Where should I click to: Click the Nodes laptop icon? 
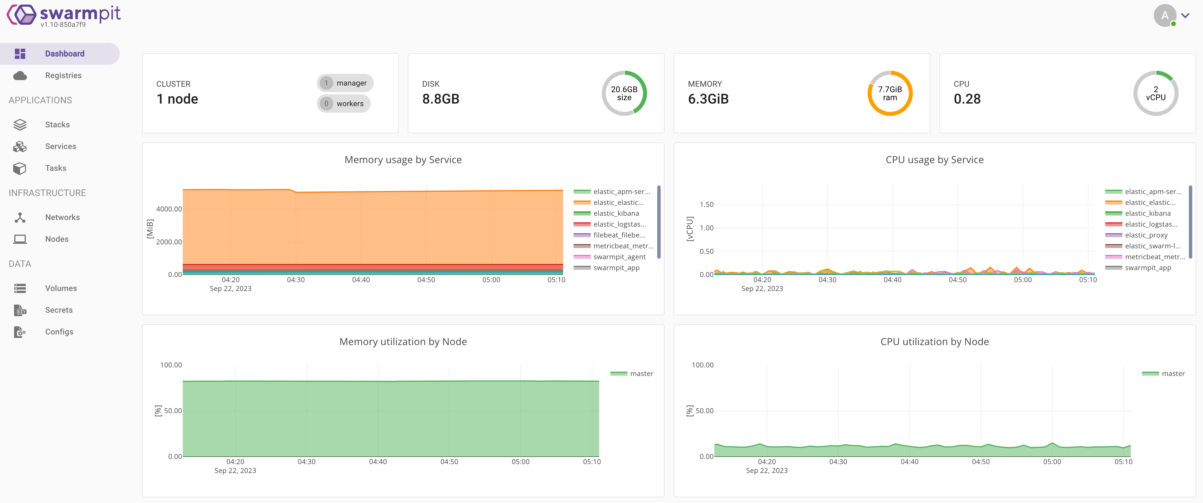pos(19,239)
